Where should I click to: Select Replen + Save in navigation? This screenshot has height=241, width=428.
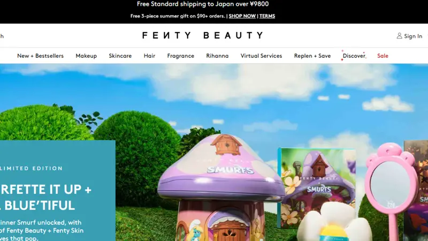coord(312,56)
